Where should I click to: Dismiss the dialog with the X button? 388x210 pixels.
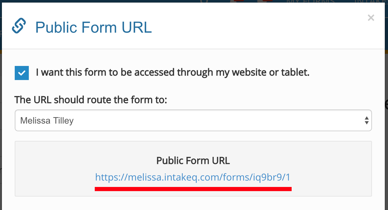click(x=371, y=18)
